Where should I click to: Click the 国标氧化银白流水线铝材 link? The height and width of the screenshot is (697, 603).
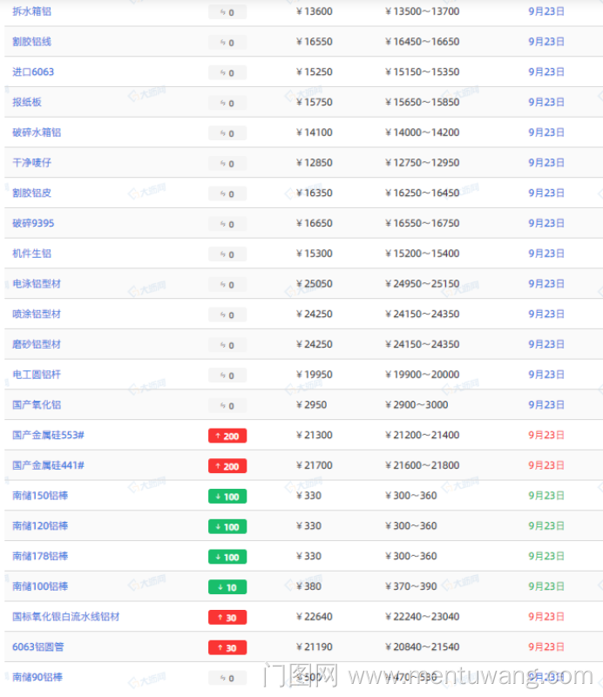[66, 617]
